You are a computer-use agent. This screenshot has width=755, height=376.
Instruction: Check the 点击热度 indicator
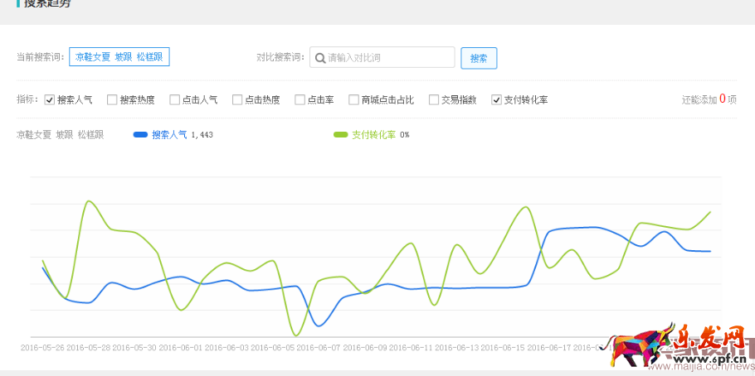(x=237, y=100)
